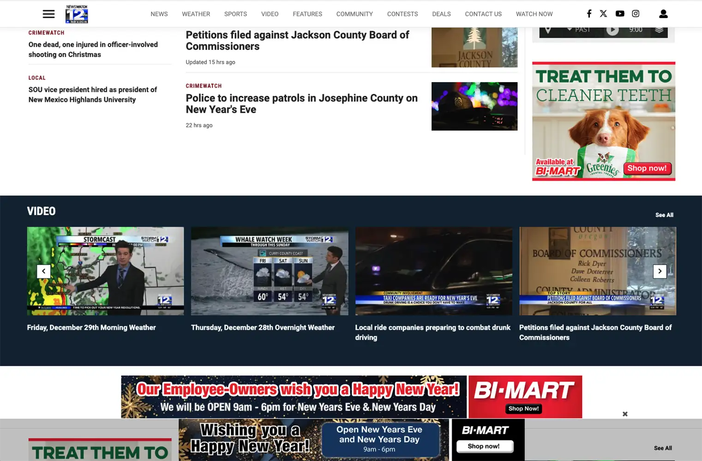Screen dimensions: 702x461
Task: Play the Whale Watch Week video thumbnail
Action: (x=270, y=271)
